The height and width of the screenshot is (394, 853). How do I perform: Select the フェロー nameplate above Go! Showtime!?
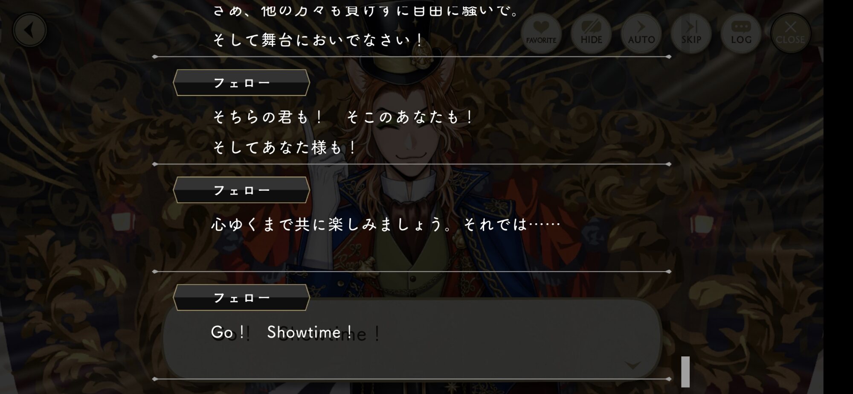coord(241,298)
